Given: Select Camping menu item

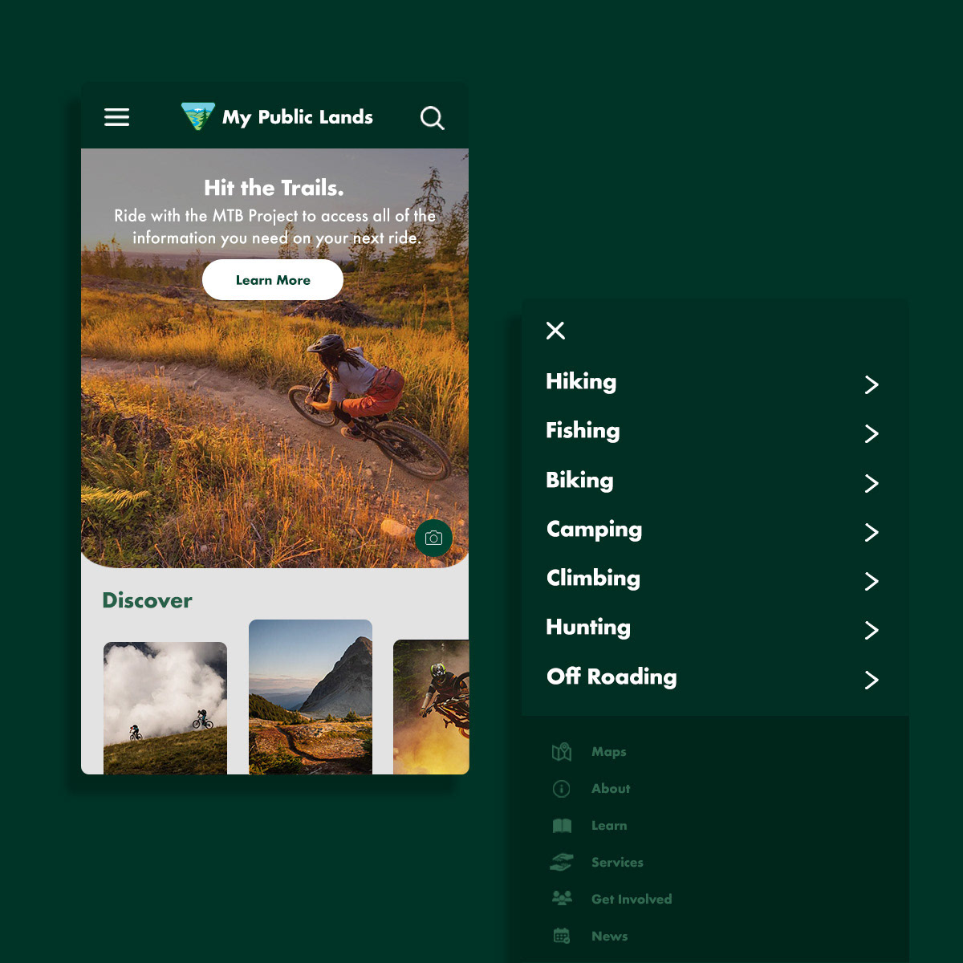Looking at the screenshot, I should click(x=594, y=530).
